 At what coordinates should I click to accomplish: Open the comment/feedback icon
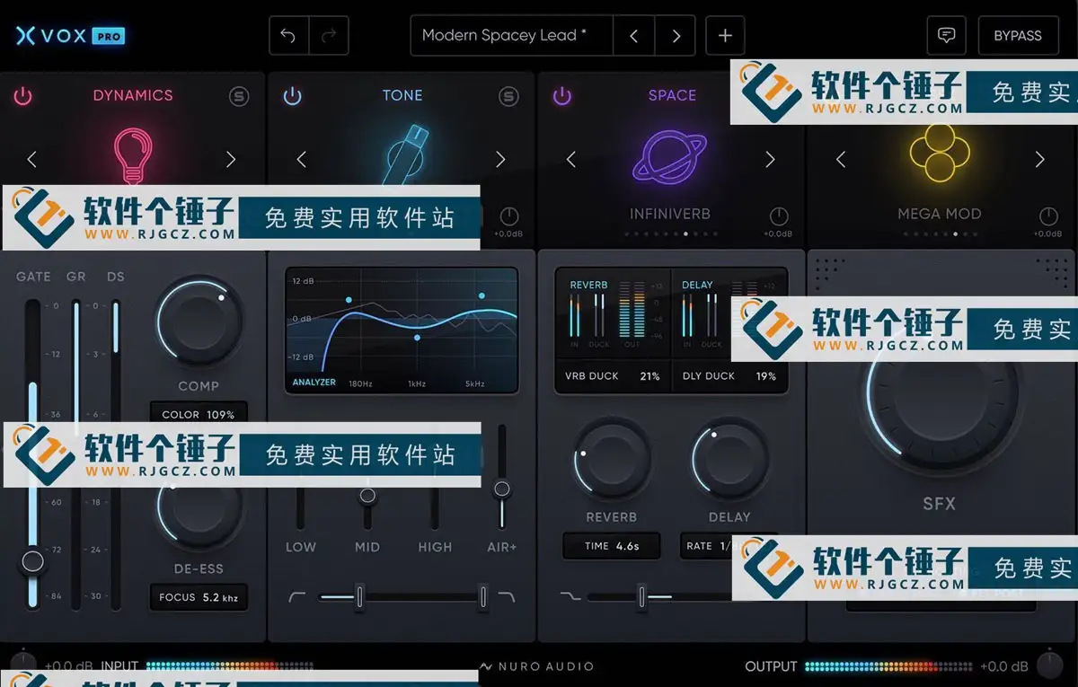pyautogui.click(x=946, y=36)
